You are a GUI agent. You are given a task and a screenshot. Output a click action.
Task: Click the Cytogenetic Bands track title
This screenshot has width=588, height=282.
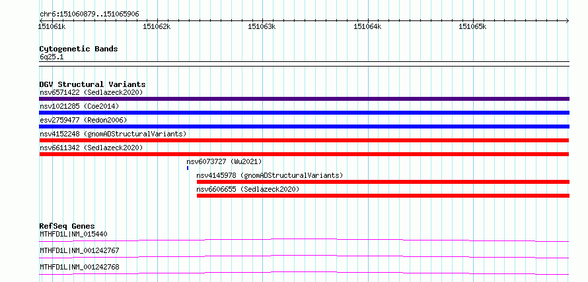(79, 49)
